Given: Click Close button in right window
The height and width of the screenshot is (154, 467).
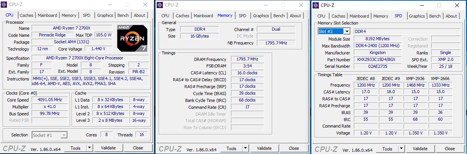Looking at the screenshot, I should (450, 149).
